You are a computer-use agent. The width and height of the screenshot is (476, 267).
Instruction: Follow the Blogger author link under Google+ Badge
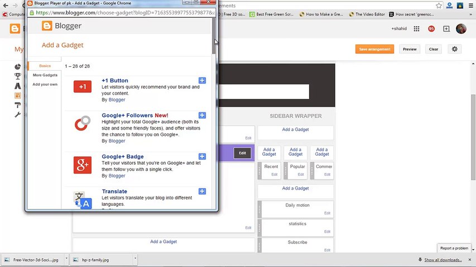(x=117, y=176)
